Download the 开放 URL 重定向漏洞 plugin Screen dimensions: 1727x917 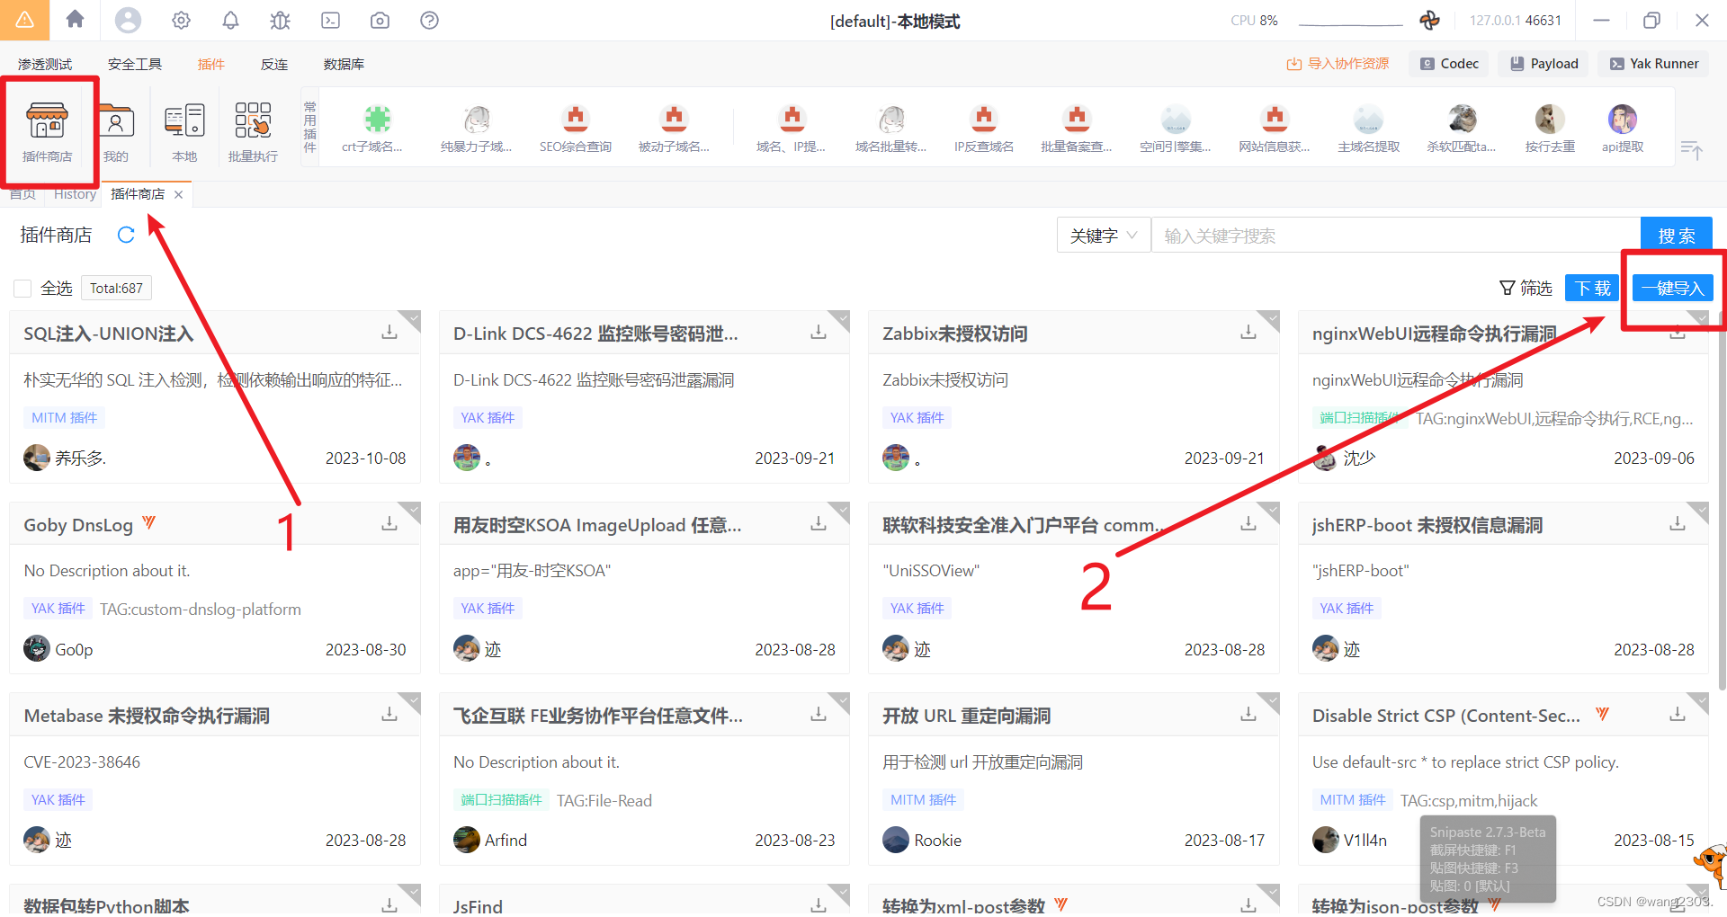(1248, 714)
